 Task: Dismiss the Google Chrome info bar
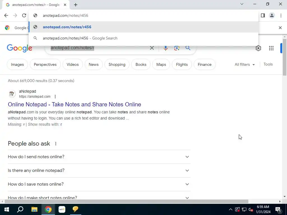(280, 28)
